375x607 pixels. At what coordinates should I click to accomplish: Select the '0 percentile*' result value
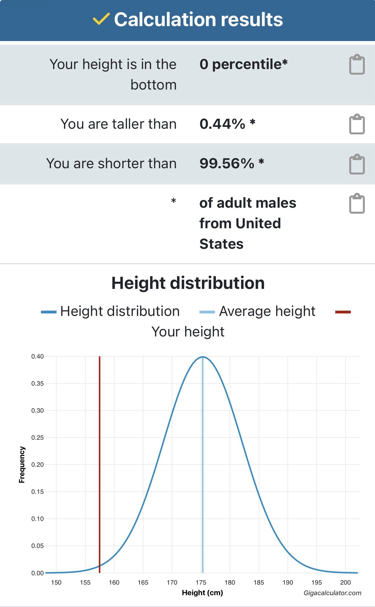[243, 64]
